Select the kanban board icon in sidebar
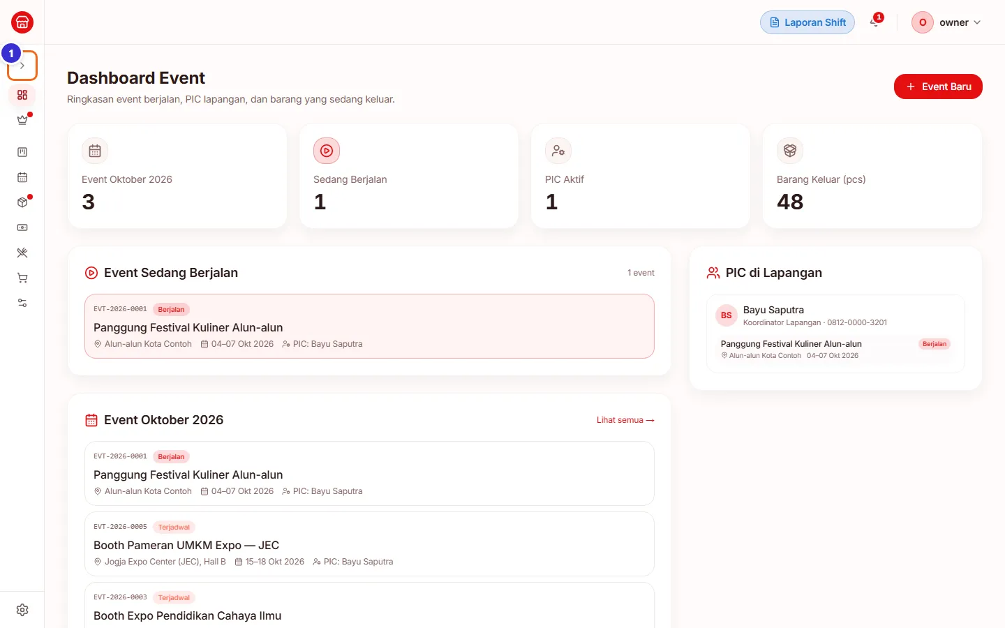Screen dimensions: 1005x628 (x=22, y=152)
